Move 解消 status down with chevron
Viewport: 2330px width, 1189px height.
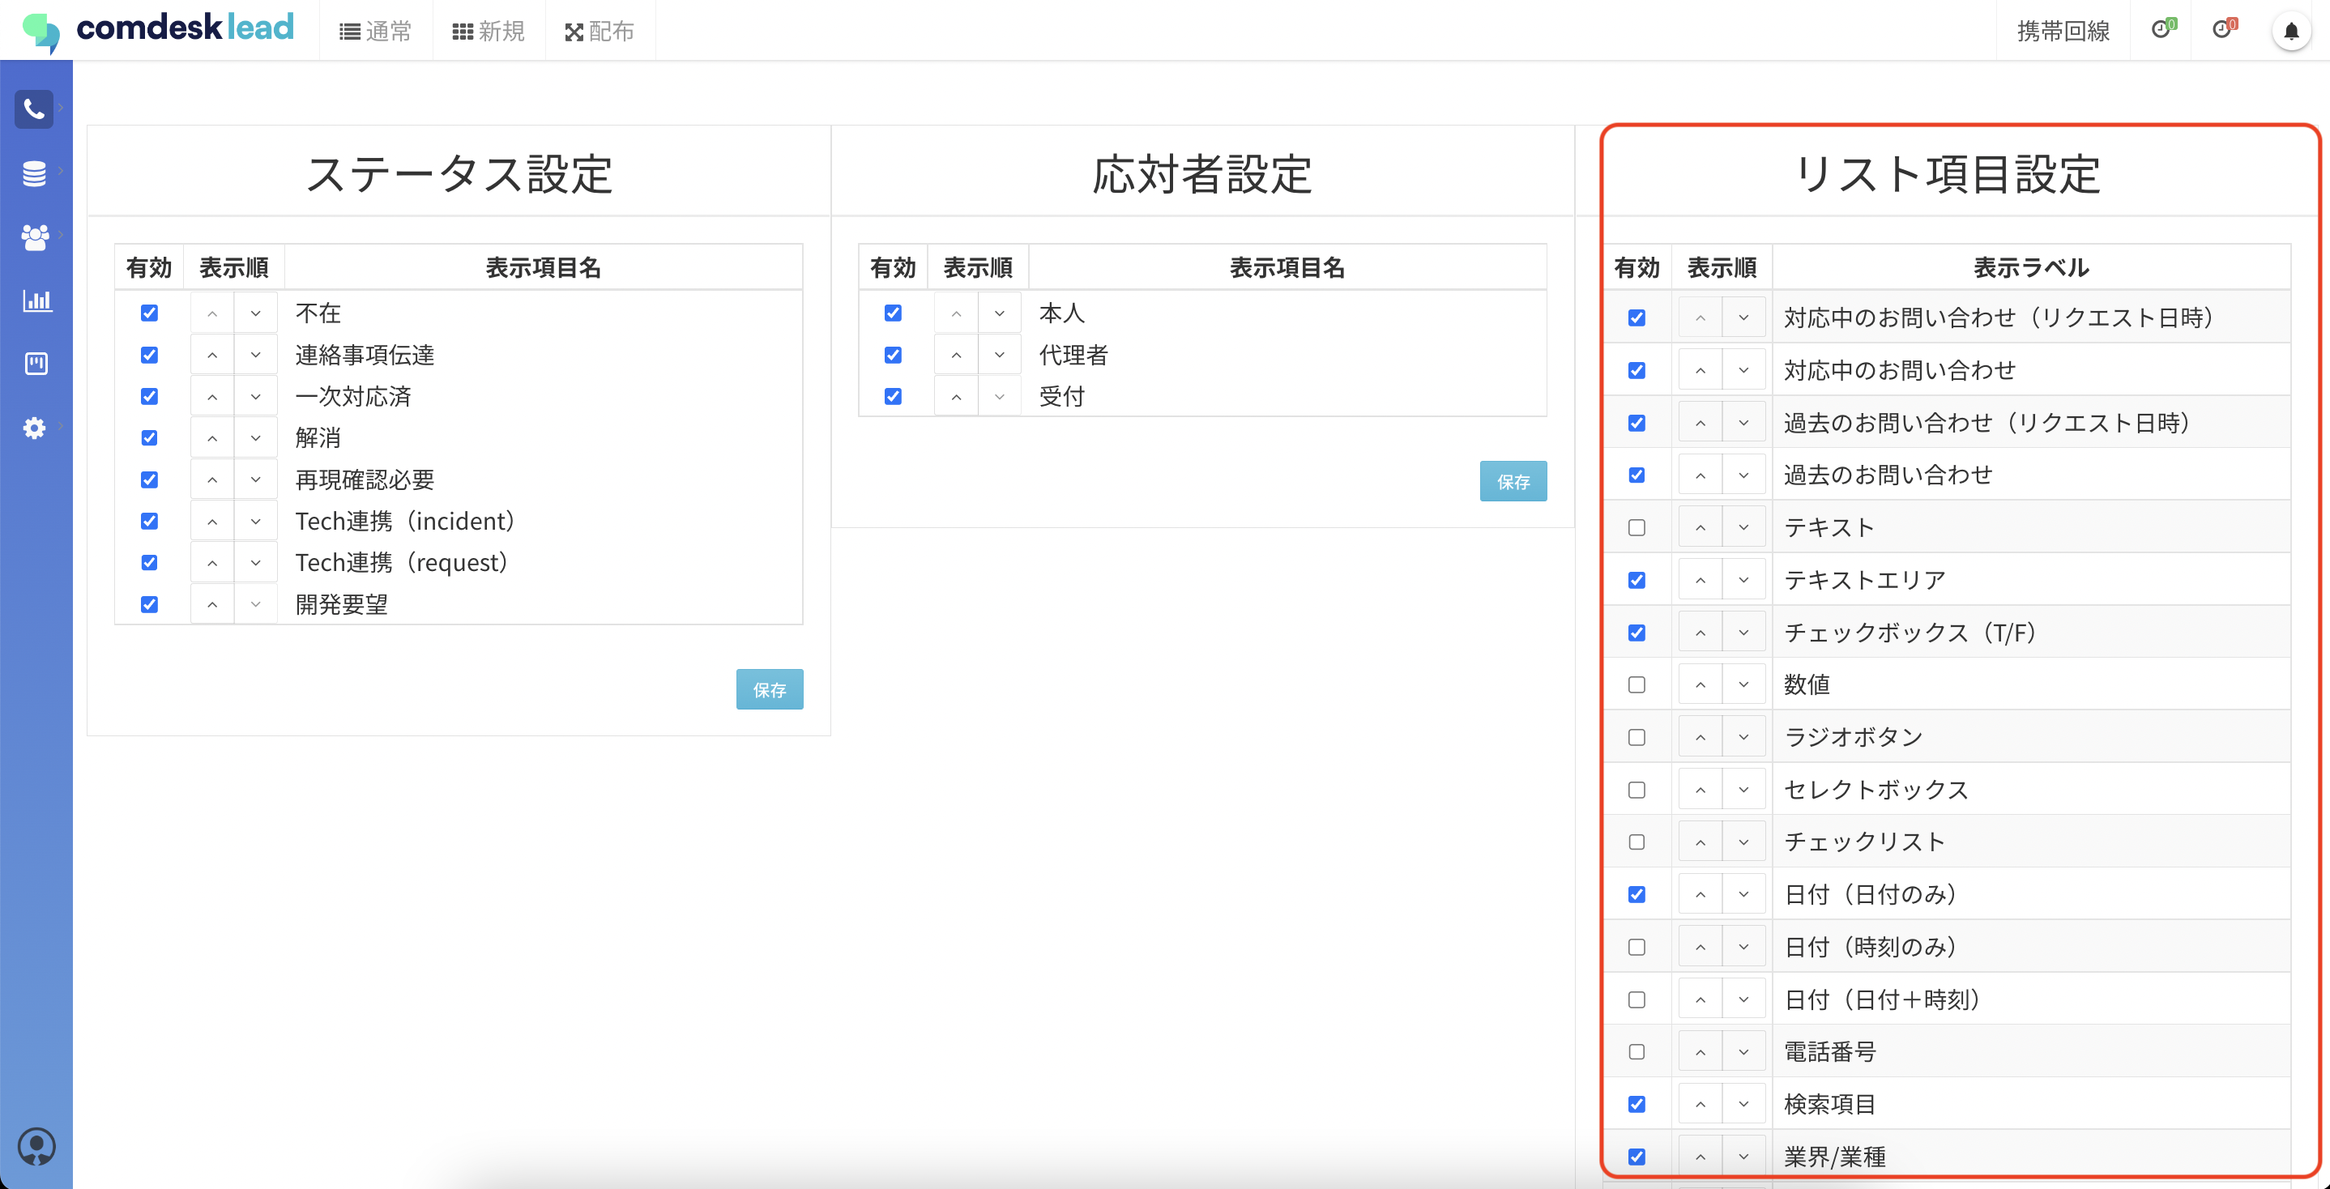coord(256,437)
